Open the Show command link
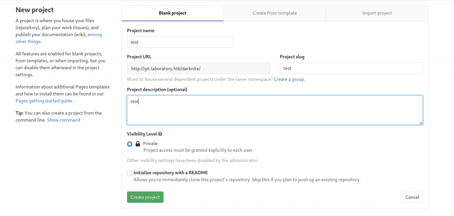454x216 pixels. (x=63, y=120)
